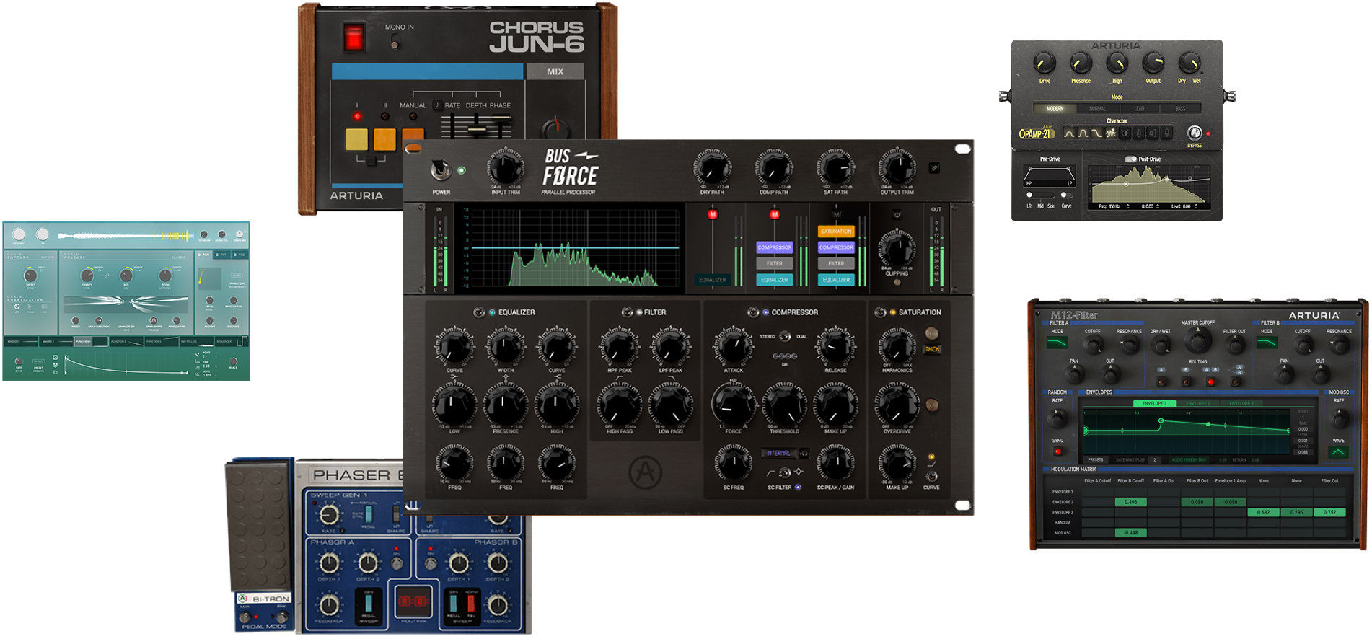This screenshot has width=1372, height=639.
Task: Click second narrow-bump Character icon on OpAmp-21
Action: pyautogui.click(x=1083, y=133)
